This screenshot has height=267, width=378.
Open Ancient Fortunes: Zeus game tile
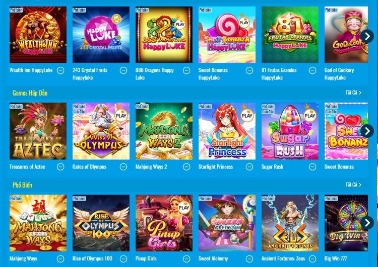click(x=290, y=223)
